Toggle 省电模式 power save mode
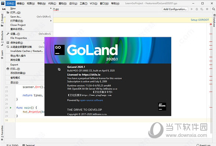 click(25, 78)
